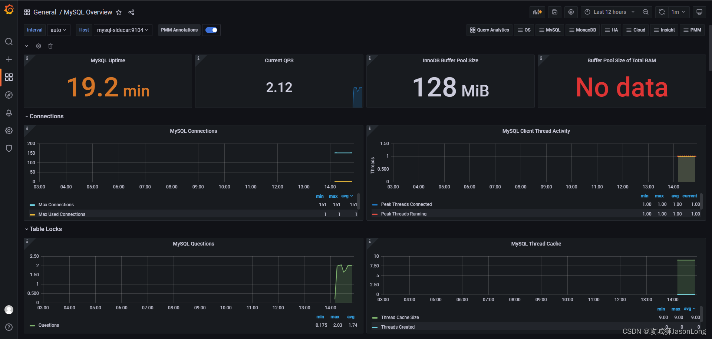Show info for MySQL Uptime panel
The height and width of the screenshot is (339, 712).
(27, 58)
